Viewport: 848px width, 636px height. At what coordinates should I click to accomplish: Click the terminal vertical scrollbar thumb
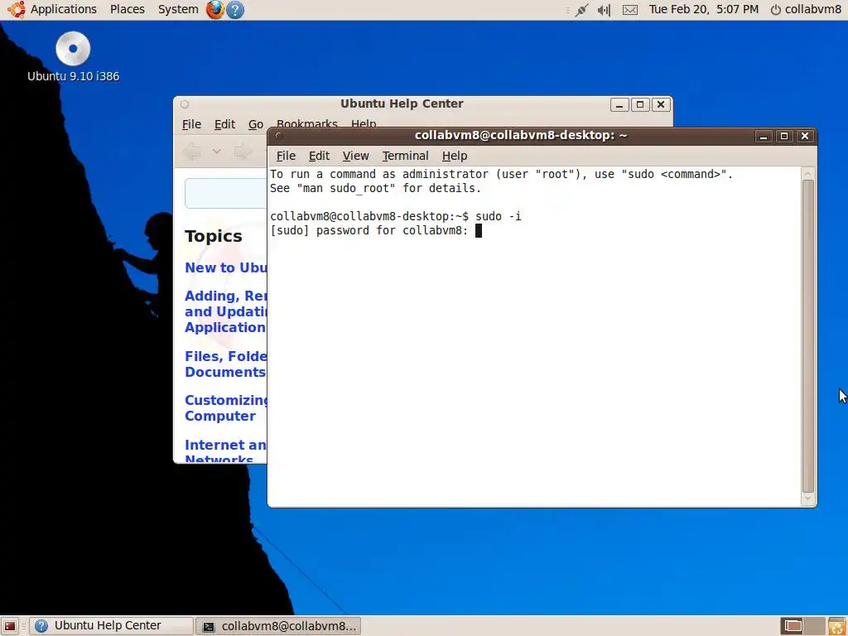pyautogui.click(x=808, y=336)
